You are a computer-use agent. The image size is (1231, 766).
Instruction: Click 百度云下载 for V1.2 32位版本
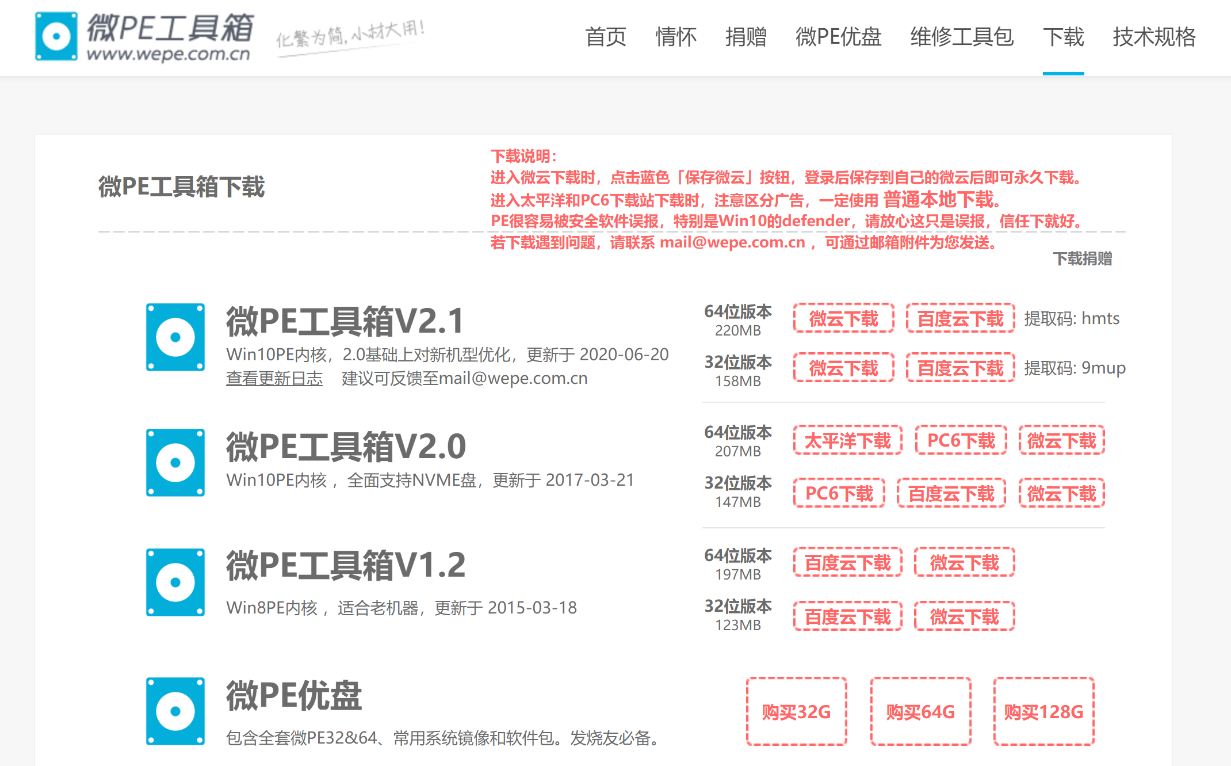click(848, 616)
